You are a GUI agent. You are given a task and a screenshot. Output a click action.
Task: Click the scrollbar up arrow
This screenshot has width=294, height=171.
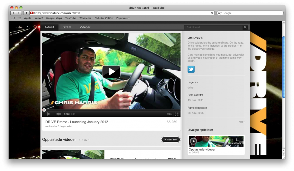[284, 151]
